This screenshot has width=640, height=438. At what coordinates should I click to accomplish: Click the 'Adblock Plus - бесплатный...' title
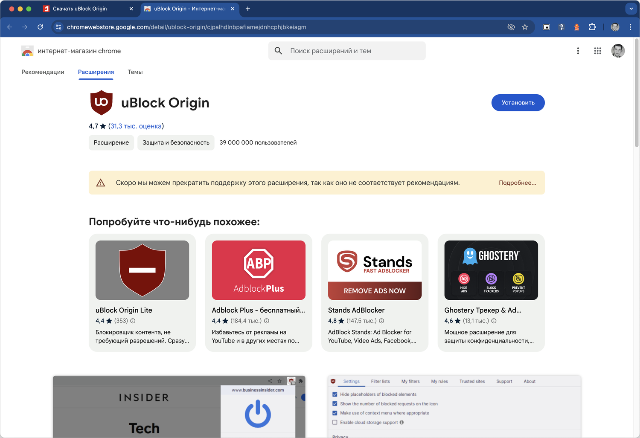259,310
